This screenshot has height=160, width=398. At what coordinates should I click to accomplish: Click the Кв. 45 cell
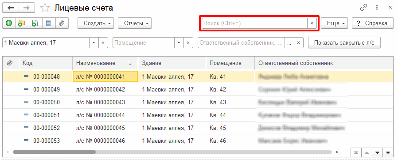(x=230, y=128)
